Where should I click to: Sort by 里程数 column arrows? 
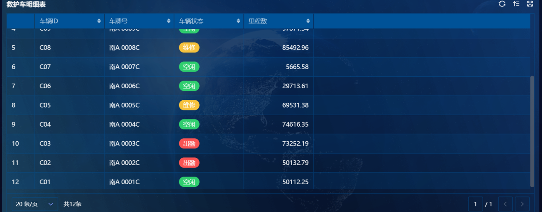click(x=308, y=21)
